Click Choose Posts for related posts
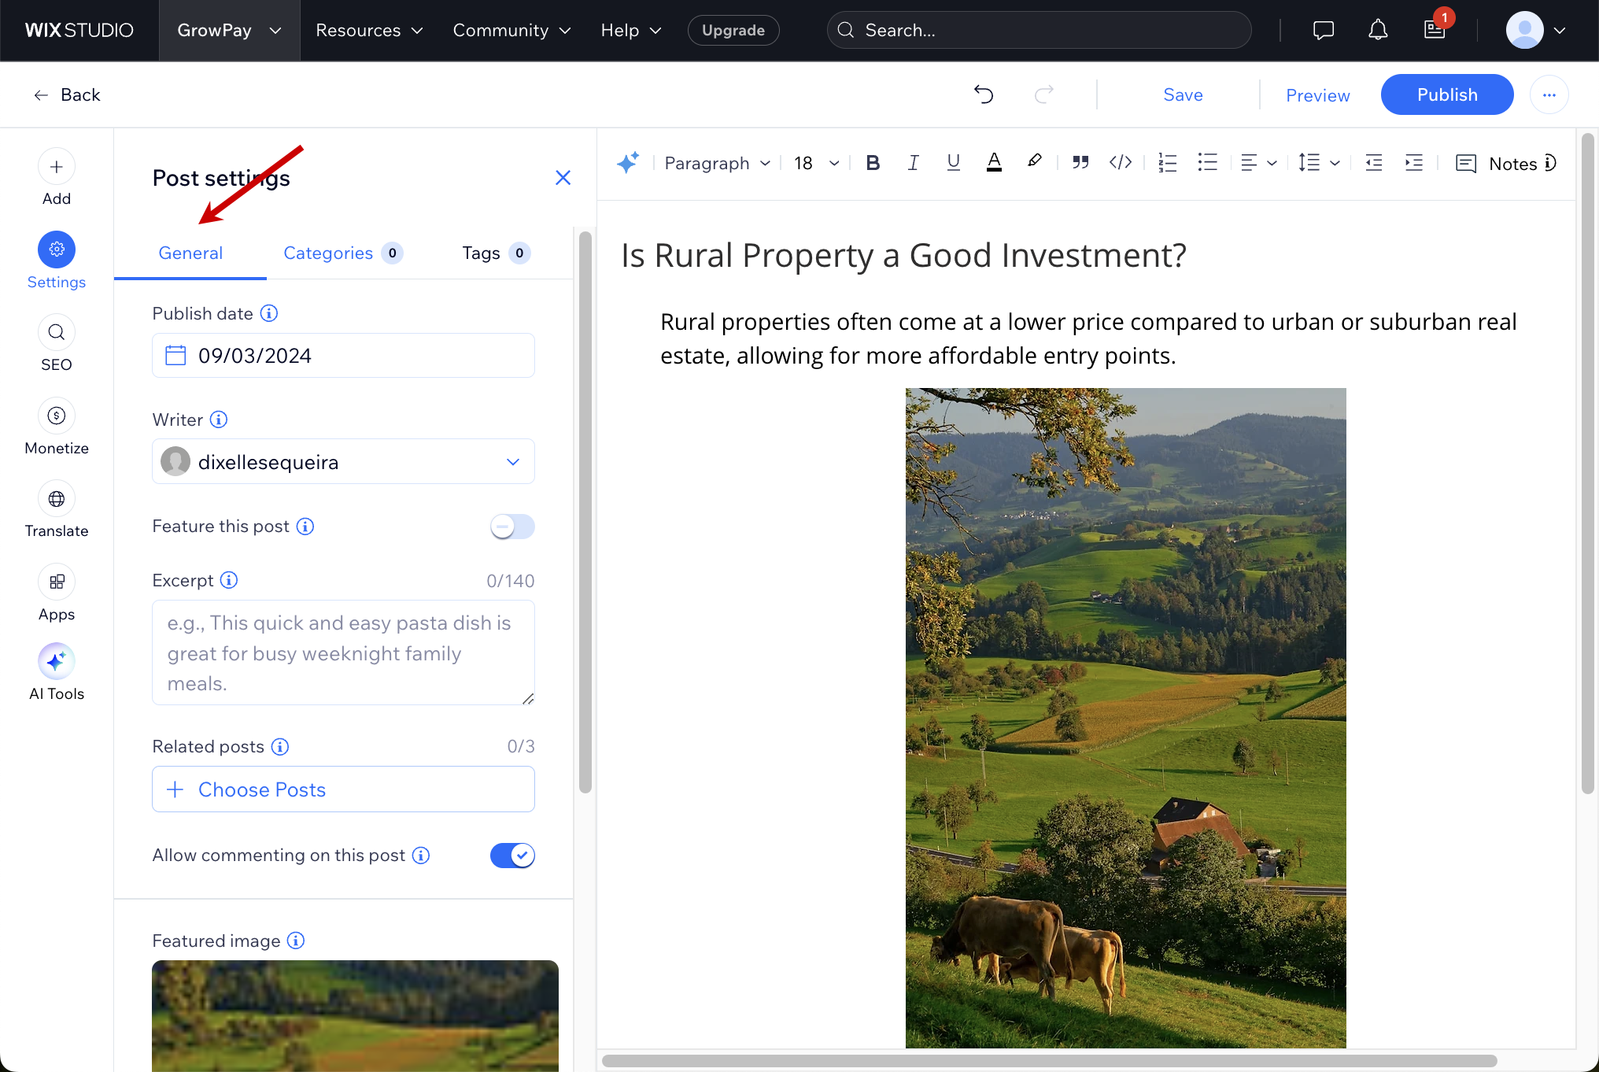Viewport: 1599px width, 1072px height. pyautogui.click(x=343, y=789)
